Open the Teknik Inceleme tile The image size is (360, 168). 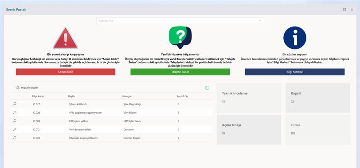[249, 98]
